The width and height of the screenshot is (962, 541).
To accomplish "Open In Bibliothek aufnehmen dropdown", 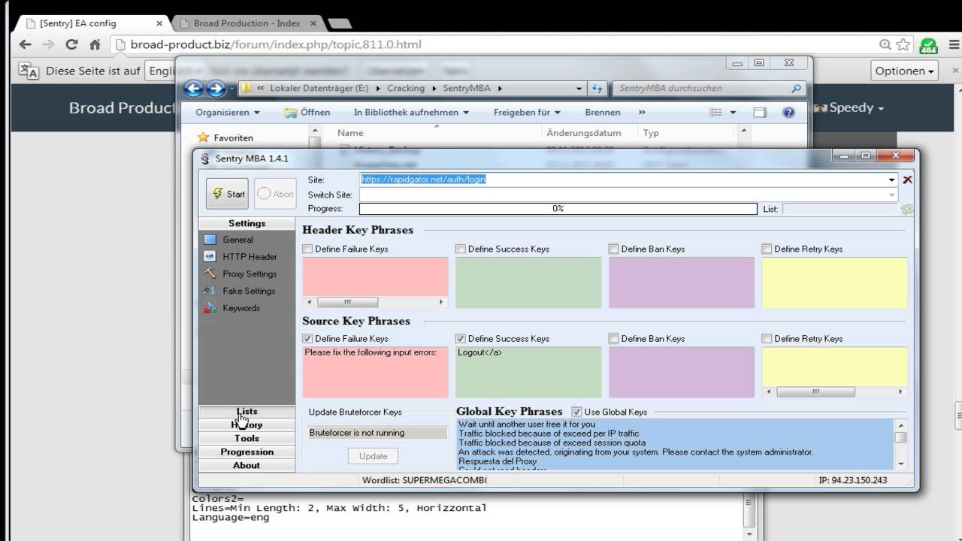I will (x=411, y=112).
